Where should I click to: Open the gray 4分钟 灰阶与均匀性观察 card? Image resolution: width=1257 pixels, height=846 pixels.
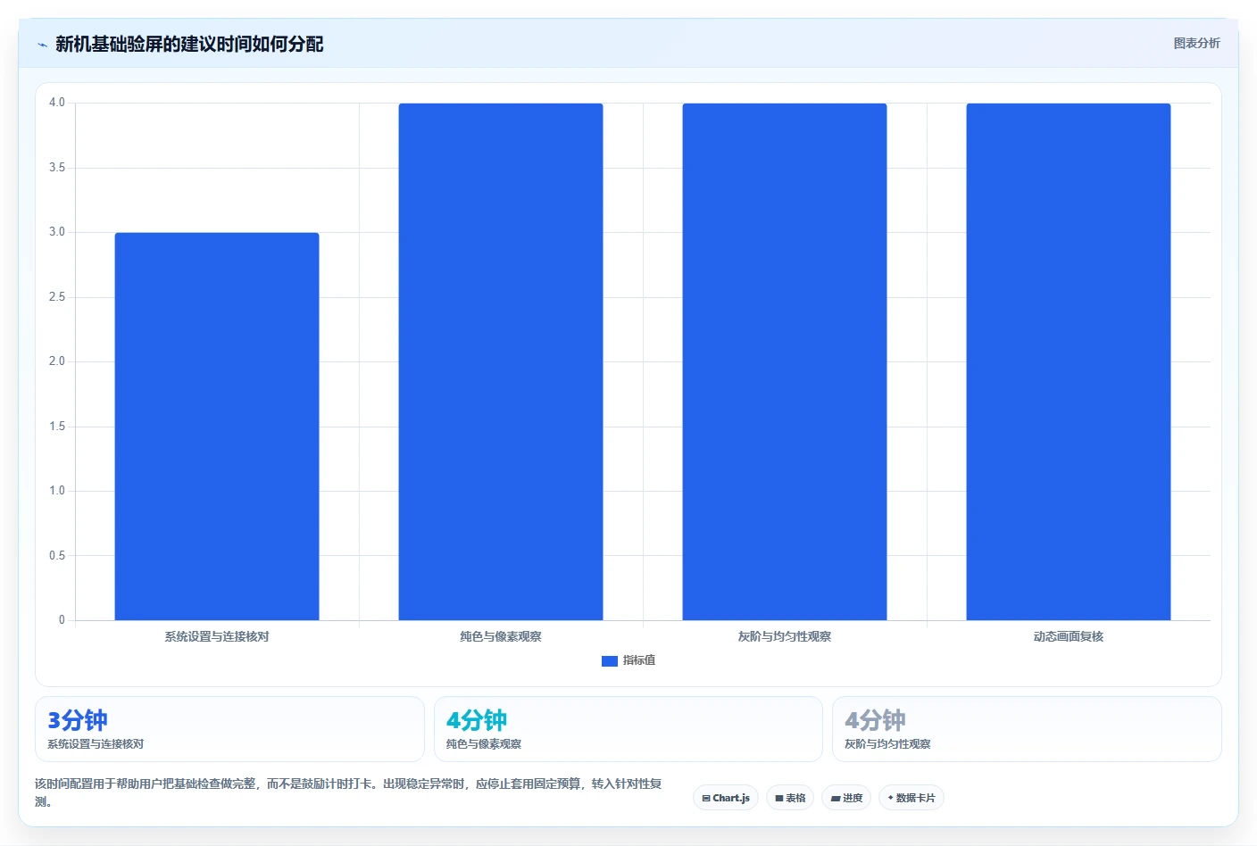(x=1027, y=729)
